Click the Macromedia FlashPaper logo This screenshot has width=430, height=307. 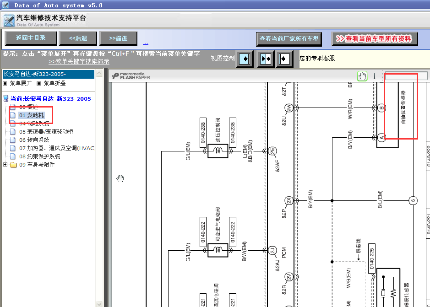click(131, 76)
